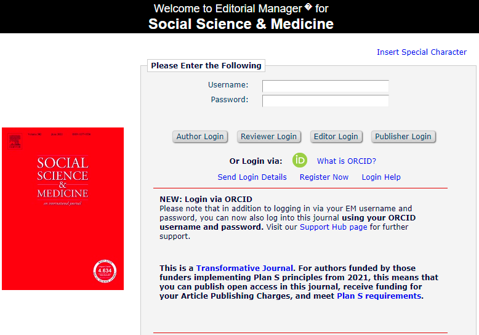Click the Social Science & Medicine header title
This screenshot has width=479, height=335.
(241, 25)
